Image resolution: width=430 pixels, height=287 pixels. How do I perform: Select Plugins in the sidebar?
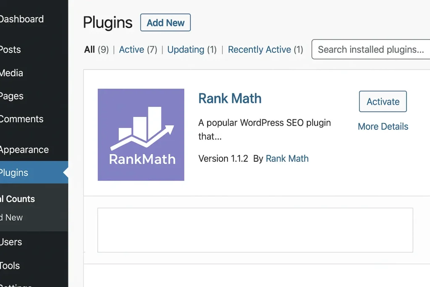(14, 172)
